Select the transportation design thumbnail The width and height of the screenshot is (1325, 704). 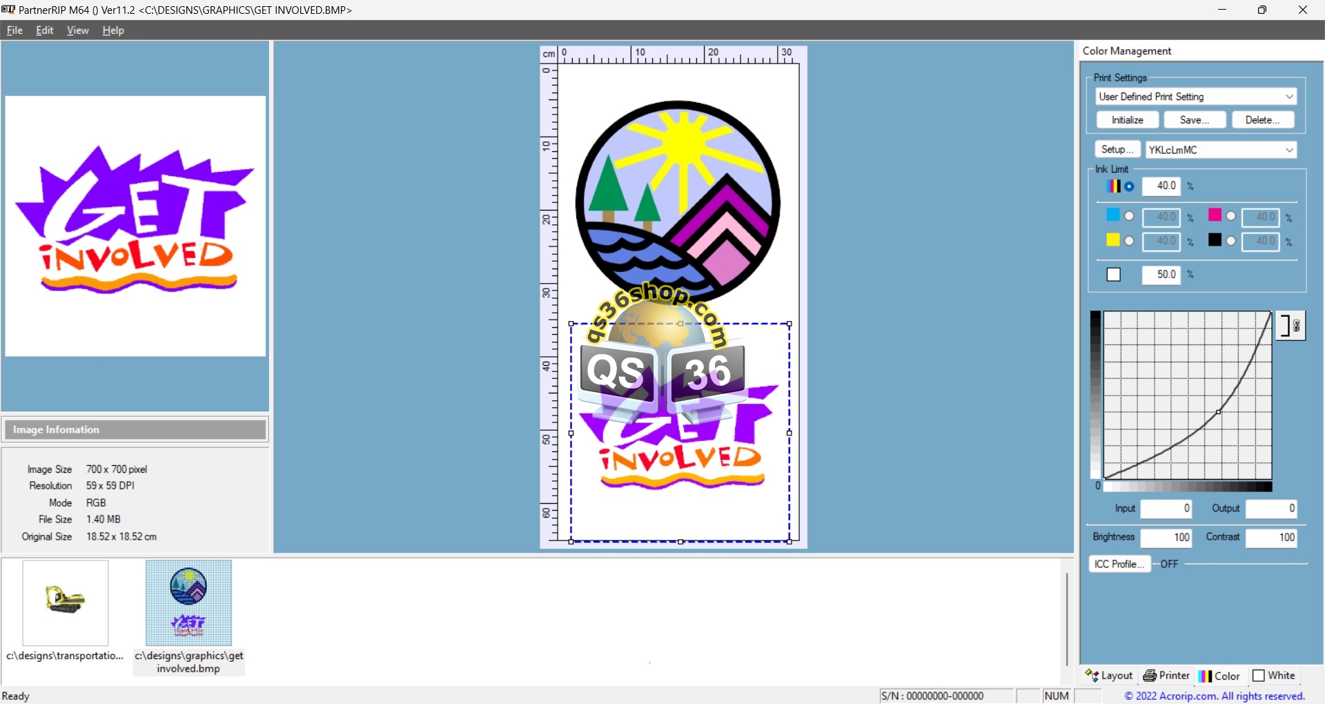coord(66,603)
